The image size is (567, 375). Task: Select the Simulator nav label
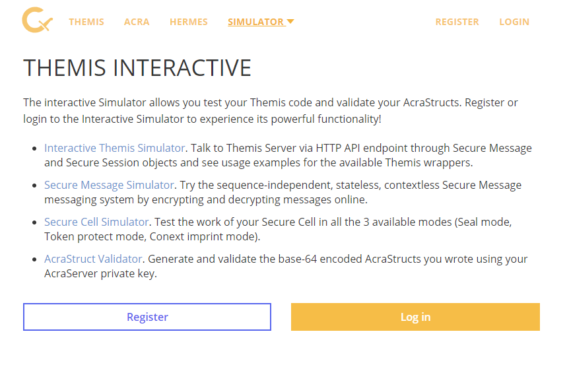[255, 22]
